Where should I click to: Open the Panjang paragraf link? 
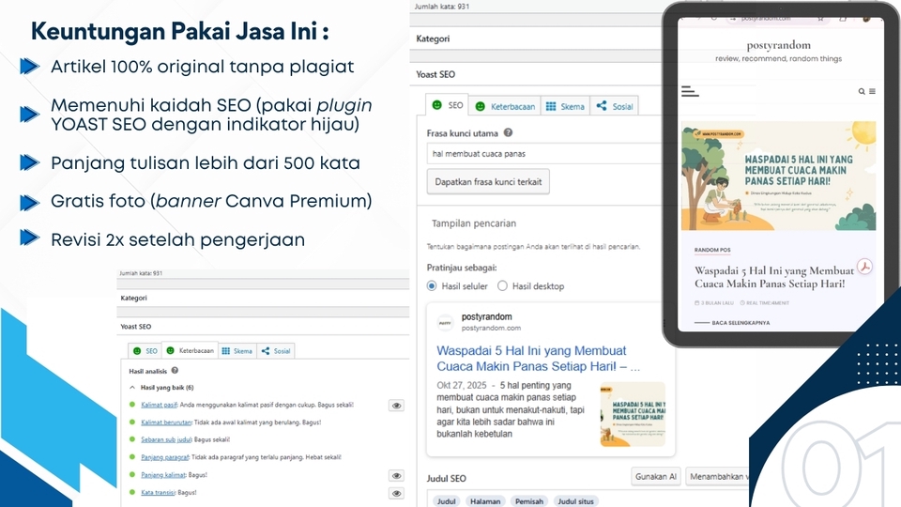coord(165,457)
